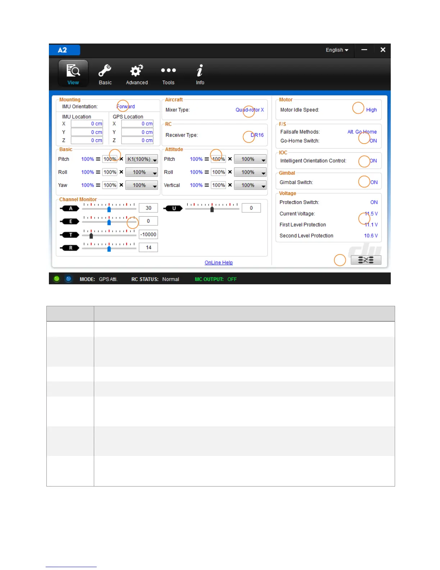Click the channel U value box

click(251, 208)
